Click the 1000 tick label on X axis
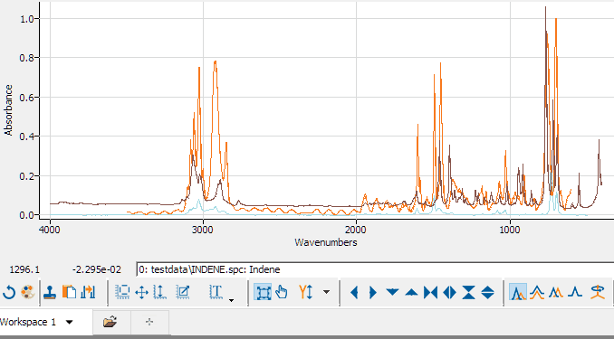Screen dimensions: 614x339 tap(510, 230)
